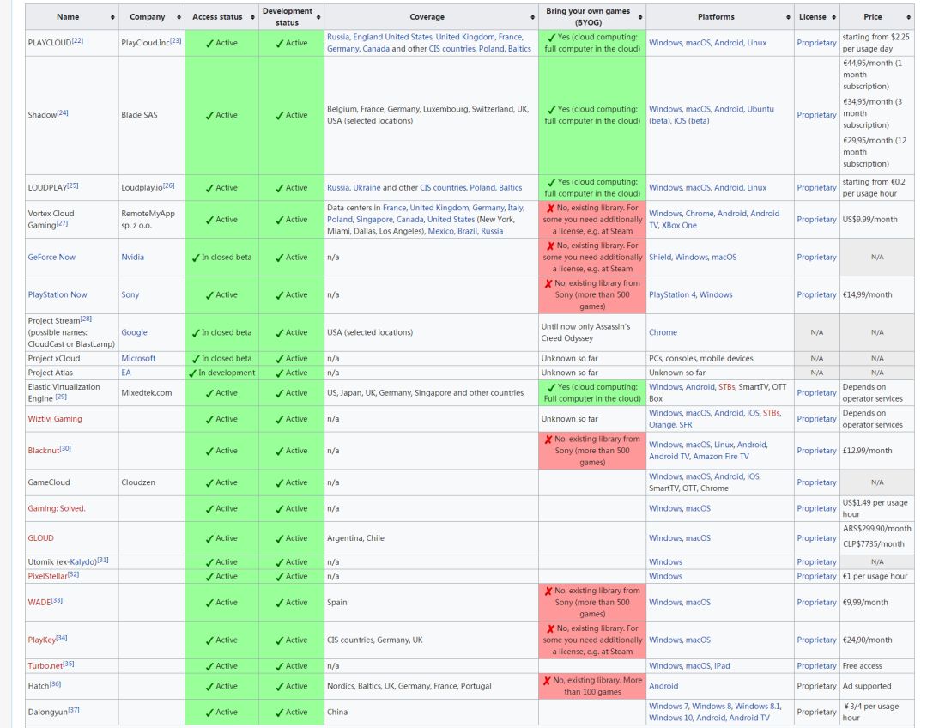Open the GLOUD red link

[x=41, y=538]
